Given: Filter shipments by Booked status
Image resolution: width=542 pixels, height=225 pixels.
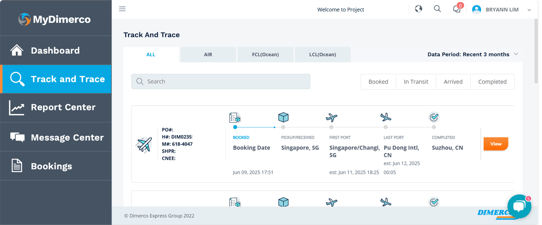Looking at the screenshot, I should [x=378, y=82].
